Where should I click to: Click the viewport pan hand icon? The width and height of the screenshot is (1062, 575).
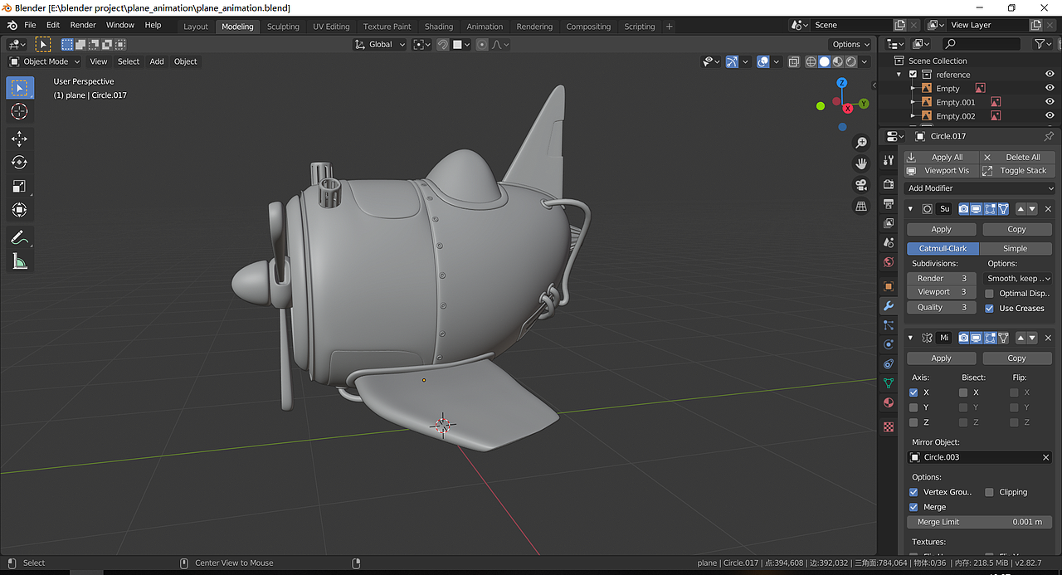click(x=861, y=163)
